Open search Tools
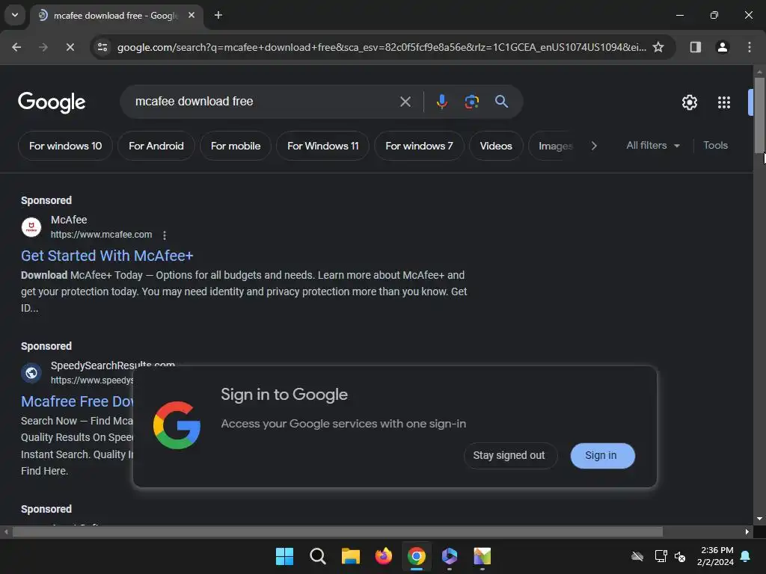 (715, 146)
